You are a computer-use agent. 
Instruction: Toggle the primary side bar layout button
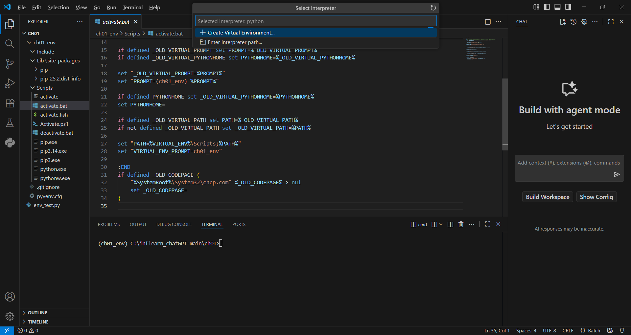click(x=547, y=7)
